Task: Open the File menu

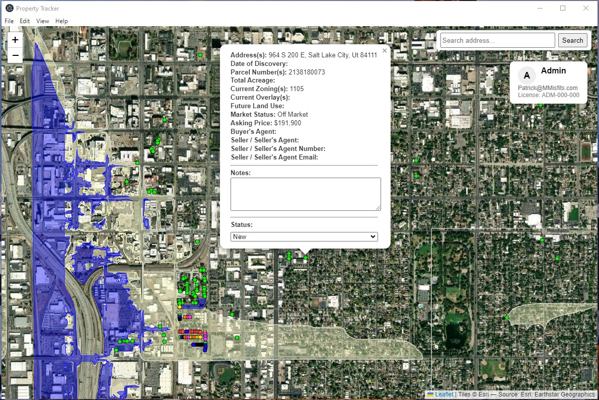Action: coord(9,21)
